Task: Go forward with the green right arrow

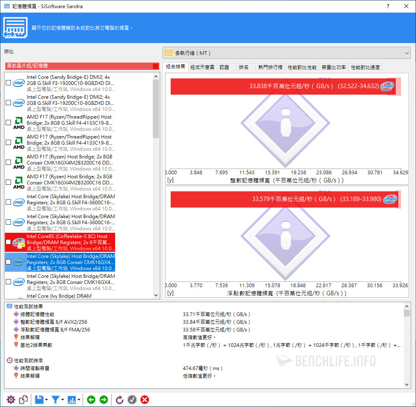Action: (104, 400)
